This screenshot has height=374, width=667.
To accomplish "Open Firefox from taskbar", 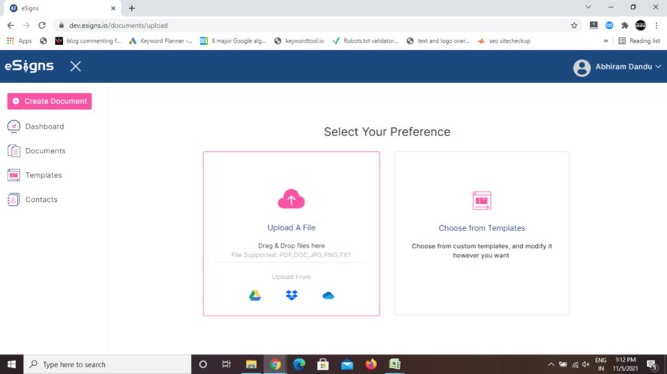I will tap(371, 364).
